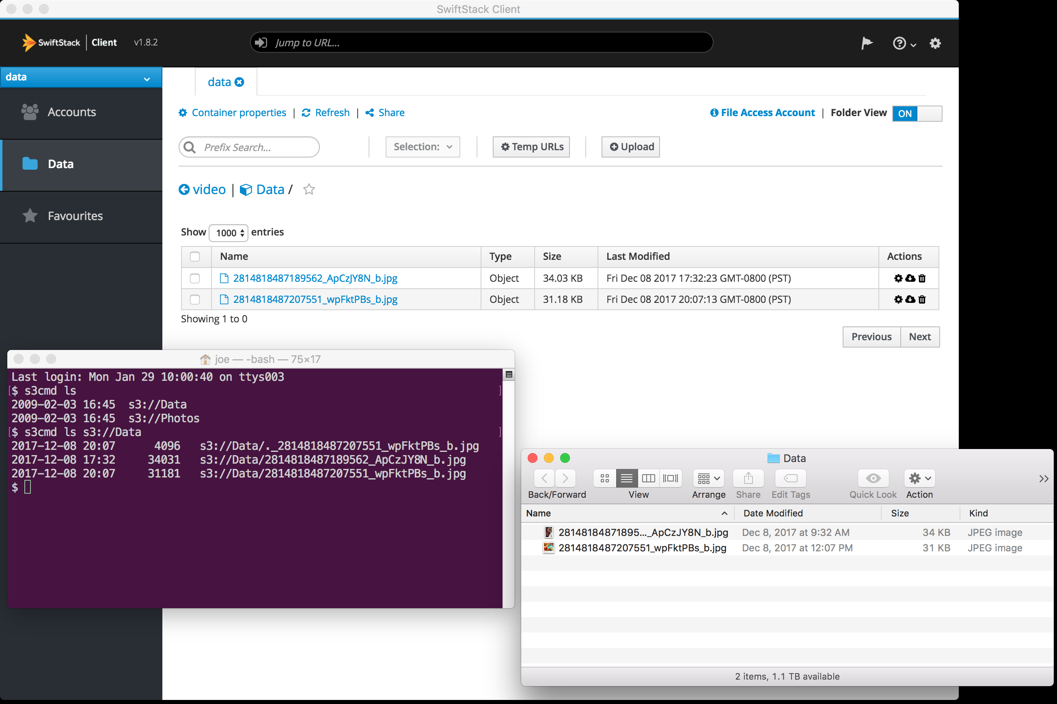Expand Finder toolbar overflow chevrons
The height and width of the screenshot is (704, 1057).
1044,479
